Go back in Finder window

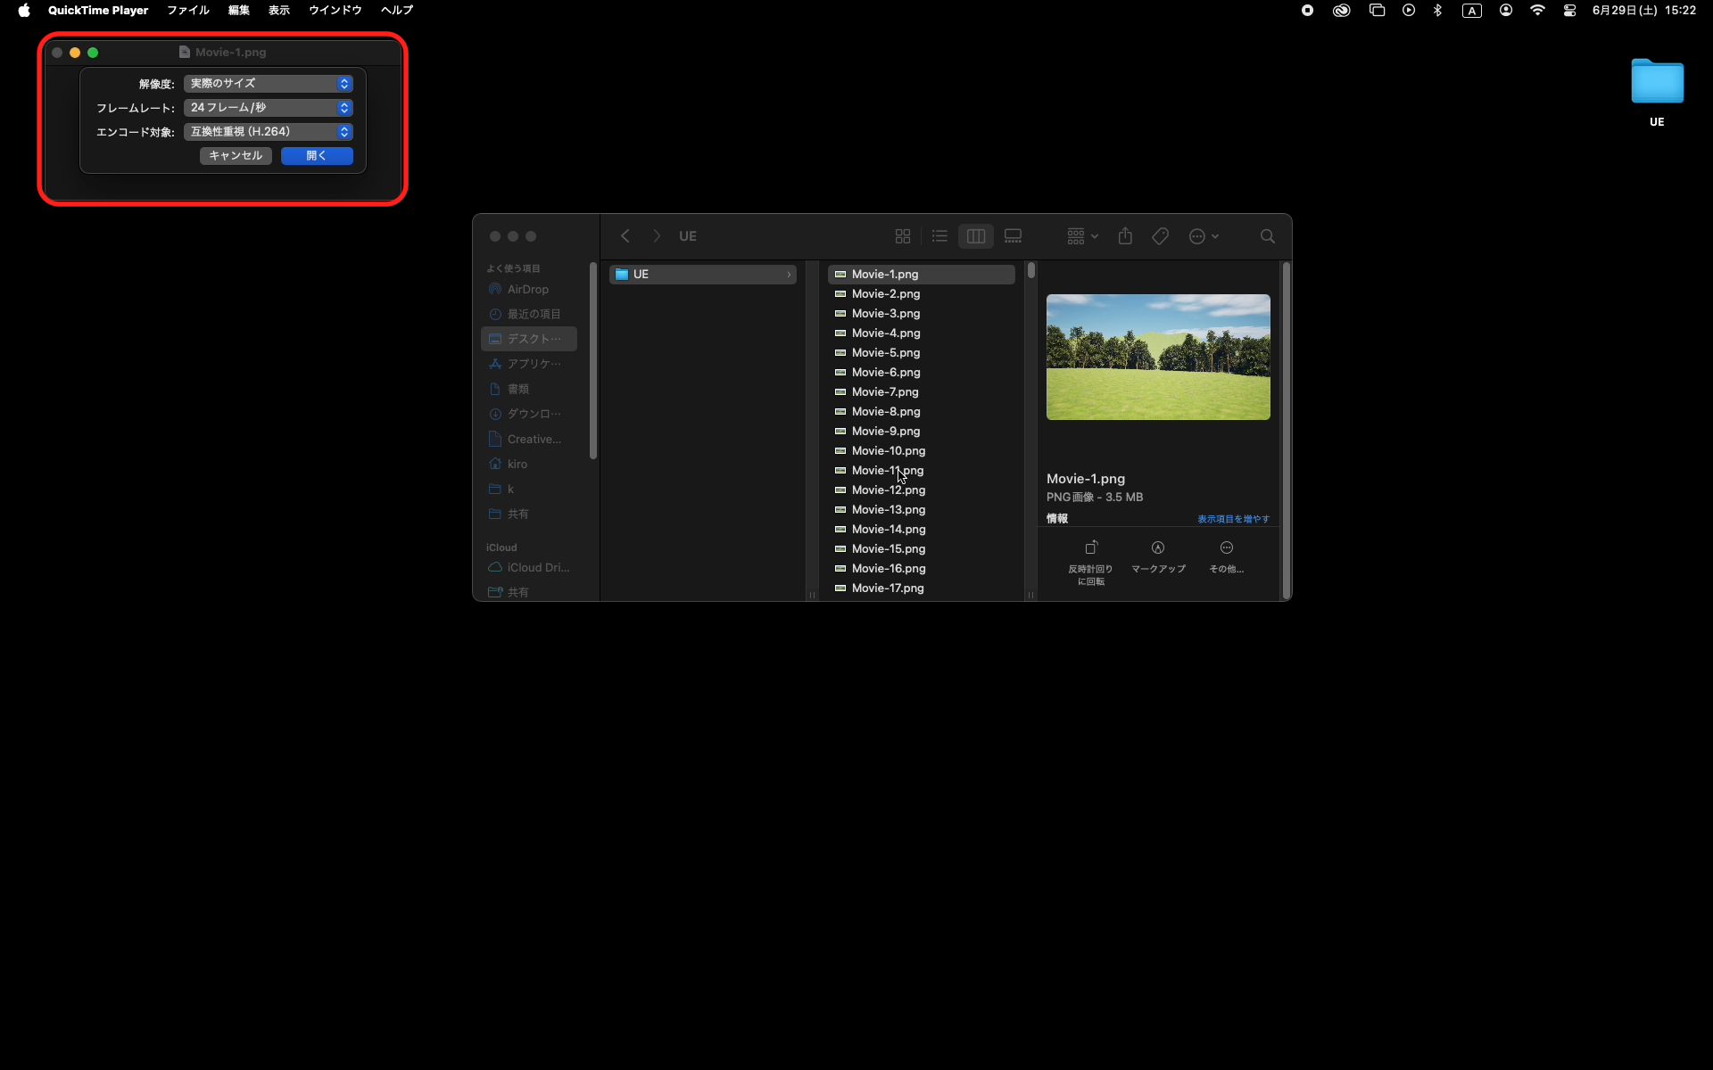[x=625, y=236]
